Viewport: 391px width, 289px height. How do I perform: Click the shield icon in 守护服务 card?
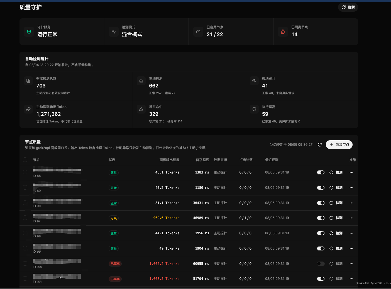(29, 32)
